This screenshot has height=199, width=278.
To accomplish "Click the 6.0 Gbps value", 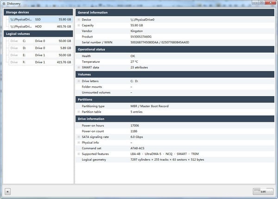I will (137, 137).
